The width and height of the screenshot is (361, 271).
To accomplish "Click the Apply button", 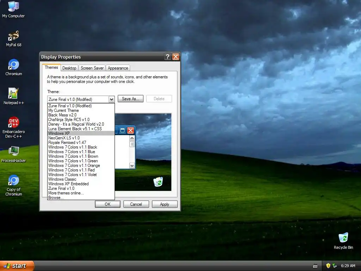I will point(165,204).
